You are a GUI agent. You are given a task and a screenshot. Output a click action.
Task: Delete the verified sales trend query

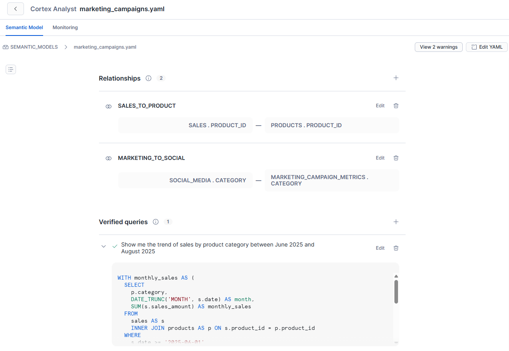pos(396,248)
